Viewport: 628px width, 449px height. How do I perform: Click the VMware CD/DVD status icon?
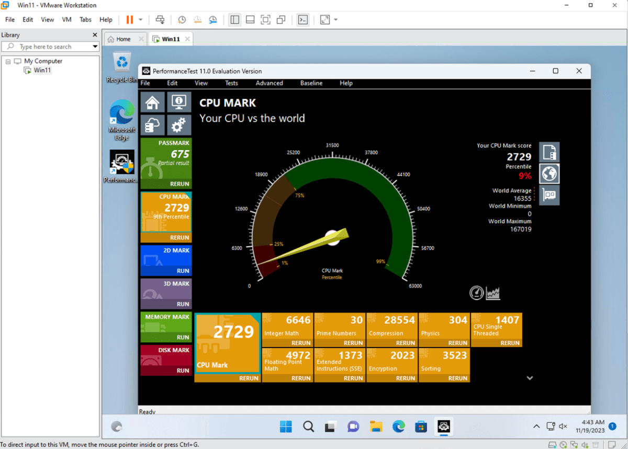pos(563,445)
